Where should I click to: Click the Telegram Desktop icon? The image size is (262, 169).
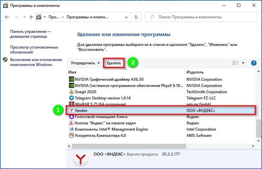tap(72, 98)
